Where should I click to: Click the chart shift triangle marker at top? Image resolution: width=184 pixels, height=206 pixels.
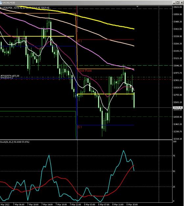click(137, 6)
